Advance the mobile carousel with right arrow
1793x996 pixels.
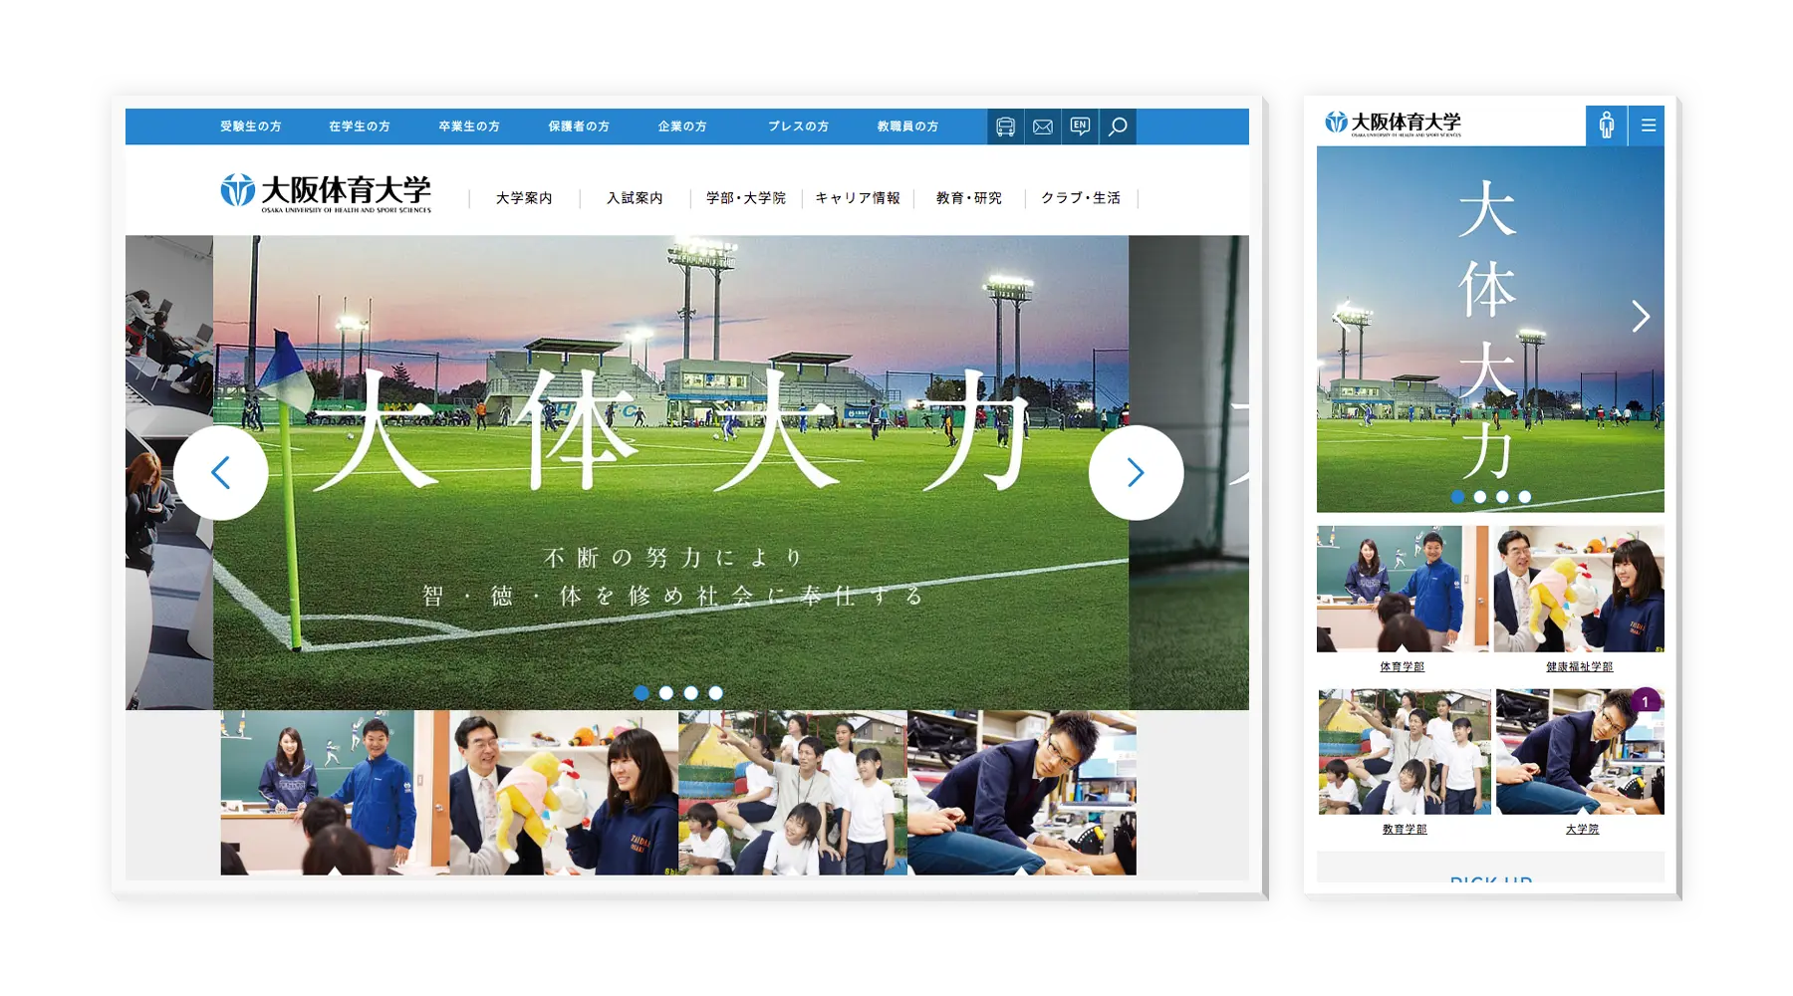1641,317
